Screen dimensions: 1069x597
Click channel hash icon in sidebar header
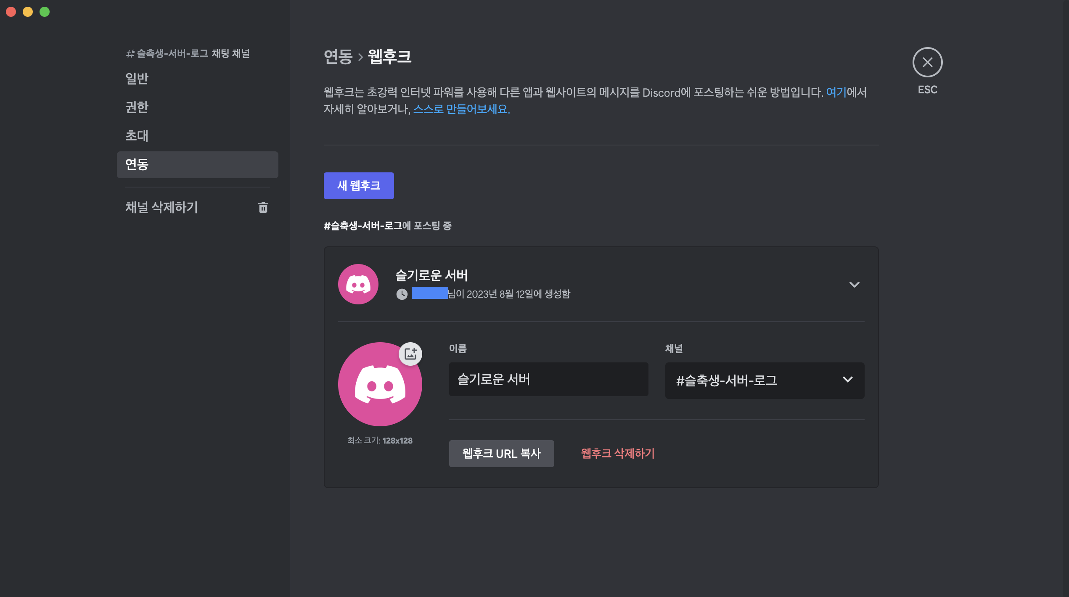130,54
